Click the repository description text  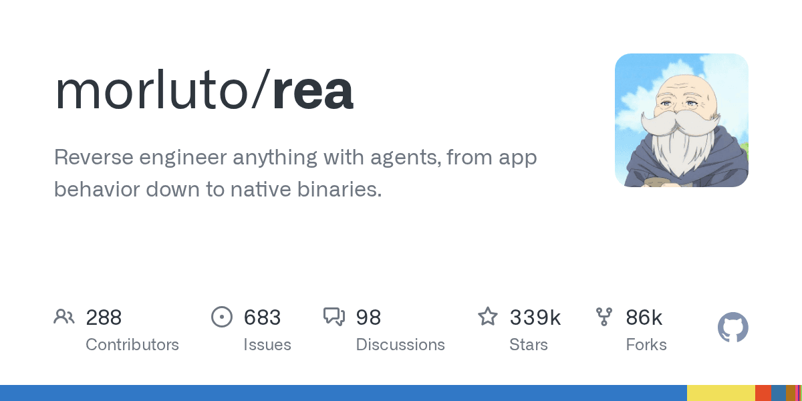295,174
